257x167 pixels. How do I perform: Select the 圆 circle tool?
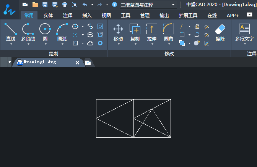(x=45, y=32)
